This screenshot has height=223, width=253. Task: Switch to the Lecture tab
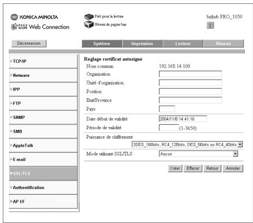click(183, 44)
